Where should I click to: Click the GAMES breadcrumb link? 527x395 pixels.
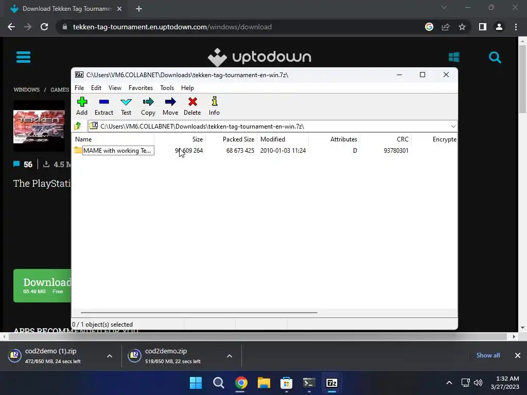[x=60, y=89]
